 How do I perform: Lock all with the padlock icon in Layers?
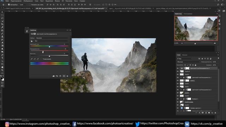tap(196, 65)
